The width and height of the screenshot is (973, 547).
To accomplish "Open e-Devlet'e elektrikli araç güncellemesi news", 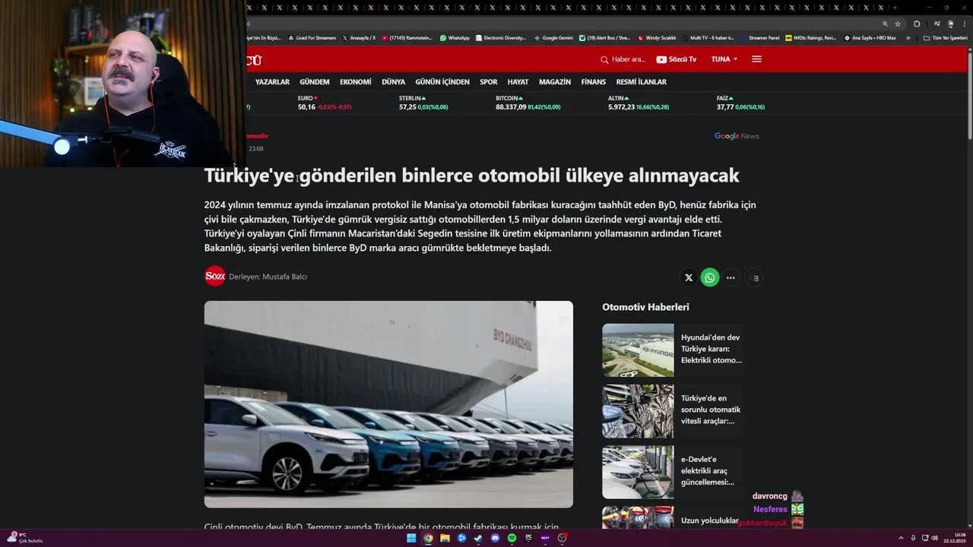I will 708,470.
